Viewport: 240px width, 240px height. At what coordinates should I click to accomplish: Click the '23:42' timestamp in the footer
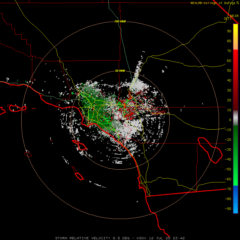(x=179, y=238)
